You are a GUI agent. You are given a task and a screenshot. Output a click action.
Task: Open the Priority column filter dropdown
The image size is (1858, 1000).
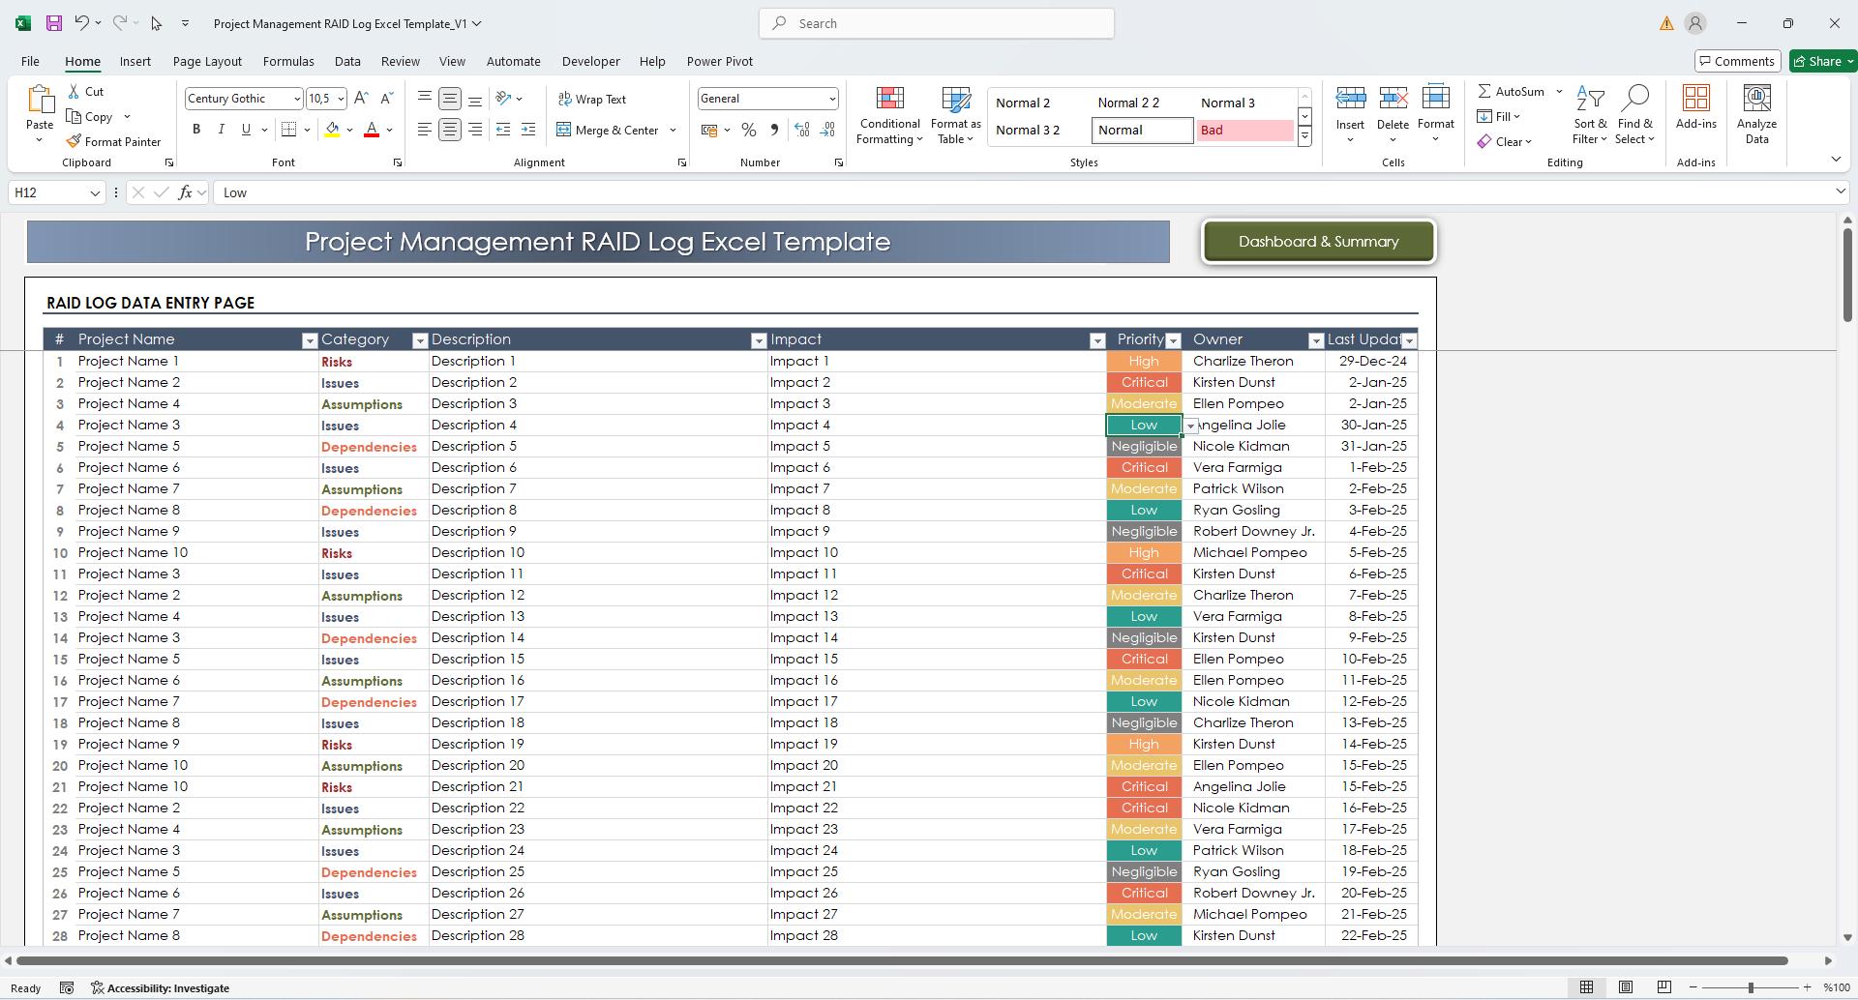point(1173,340)
